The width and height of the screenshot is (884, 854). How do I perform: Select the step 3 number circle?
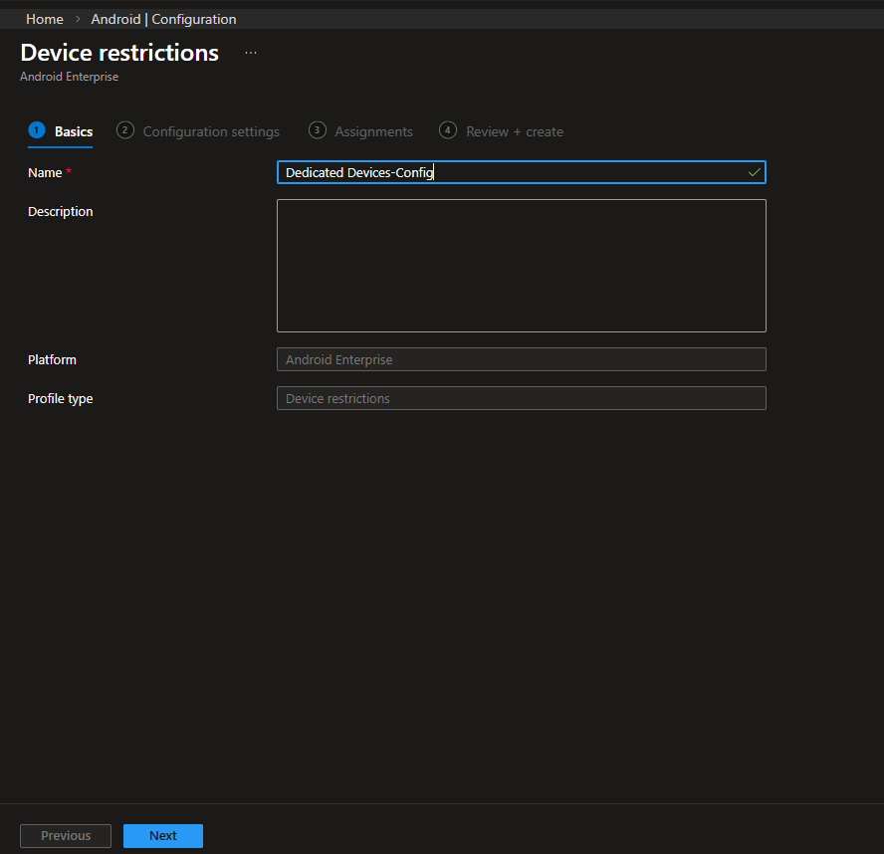point(318,130)
